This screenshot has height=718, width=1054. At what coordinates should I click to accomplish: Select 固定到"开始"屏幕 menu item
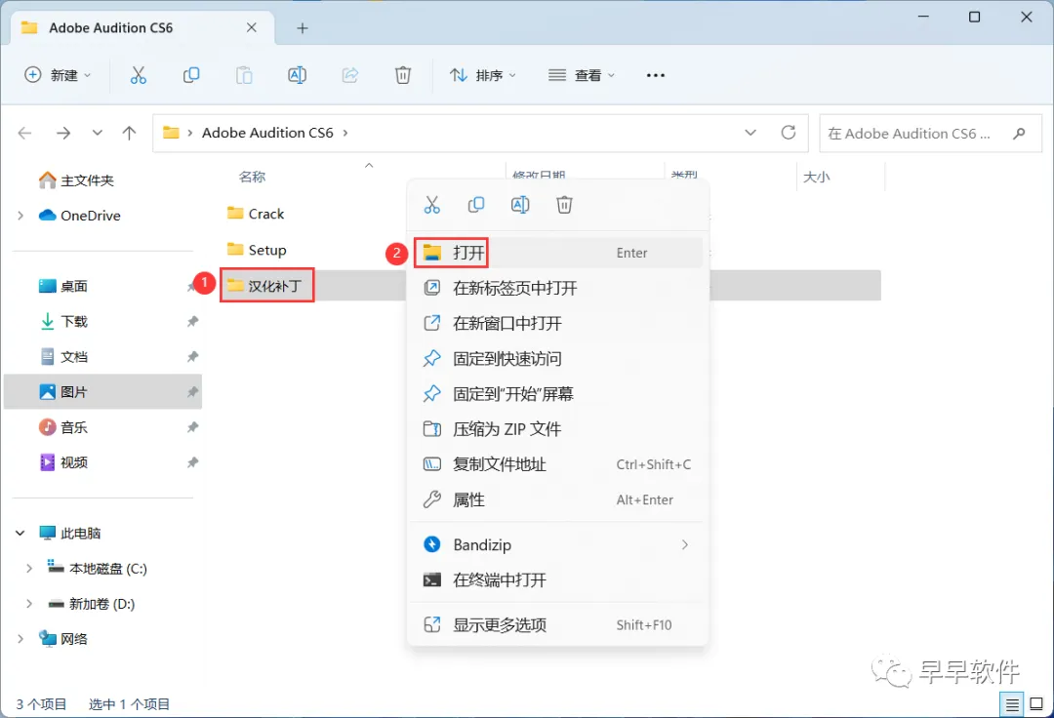pos(558,393)
